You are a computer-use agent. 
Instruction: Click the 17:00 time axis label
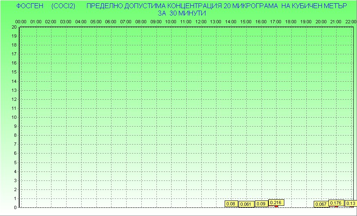(x=276, y=22)
